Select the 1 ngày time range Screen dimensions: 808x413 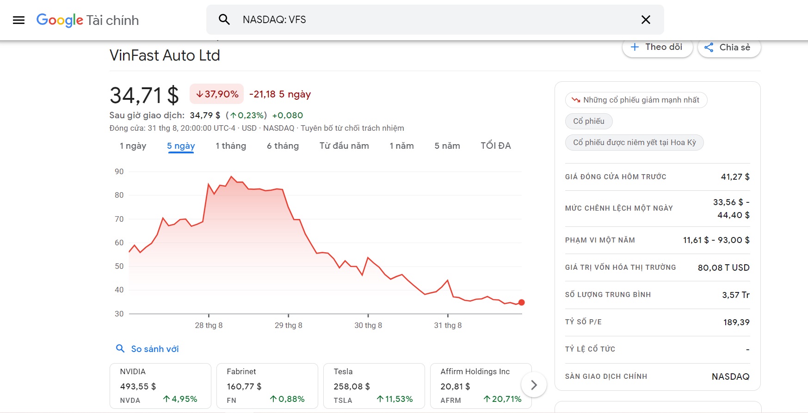click(133, 146)
